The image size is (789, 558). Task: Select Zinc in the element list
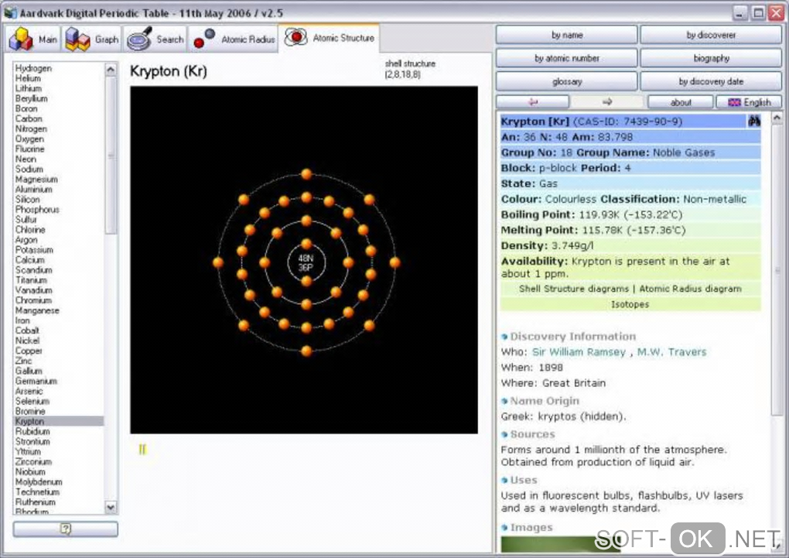click(58, 361)
